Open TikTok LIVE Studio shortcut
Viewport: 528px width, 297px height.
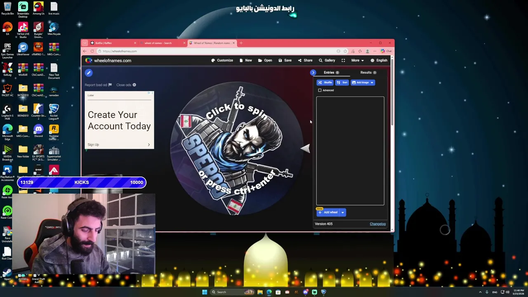pyautogui.click(x=23, y=31)
